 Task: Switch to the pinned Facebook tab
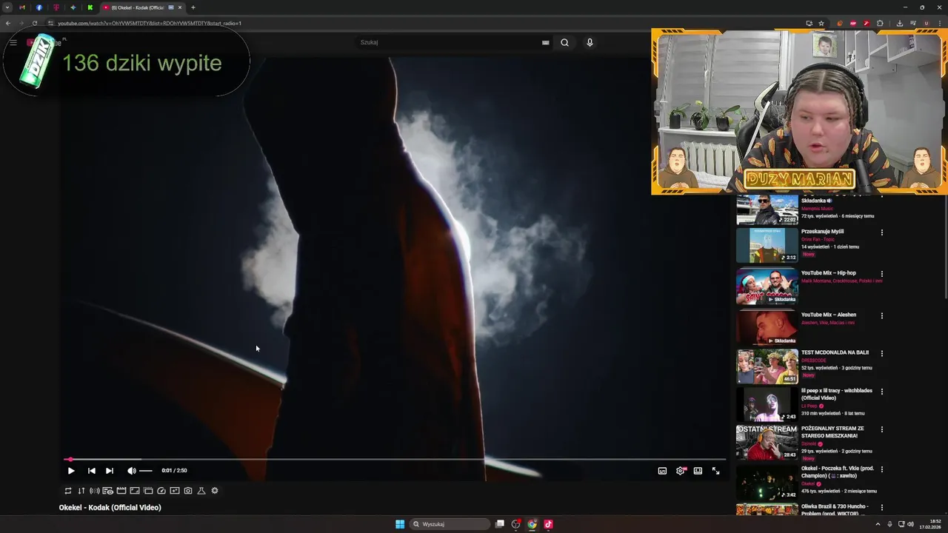click(x=39, y=7)
